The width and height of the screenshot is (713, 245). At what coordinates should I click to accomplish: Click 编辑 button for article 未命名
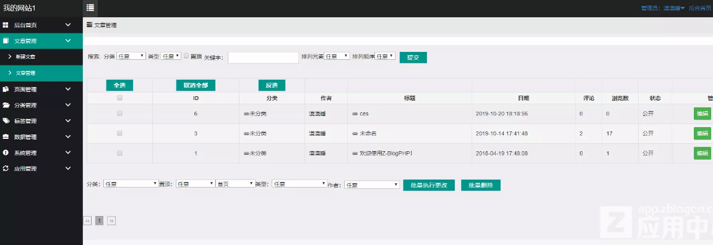coord(702,133)
